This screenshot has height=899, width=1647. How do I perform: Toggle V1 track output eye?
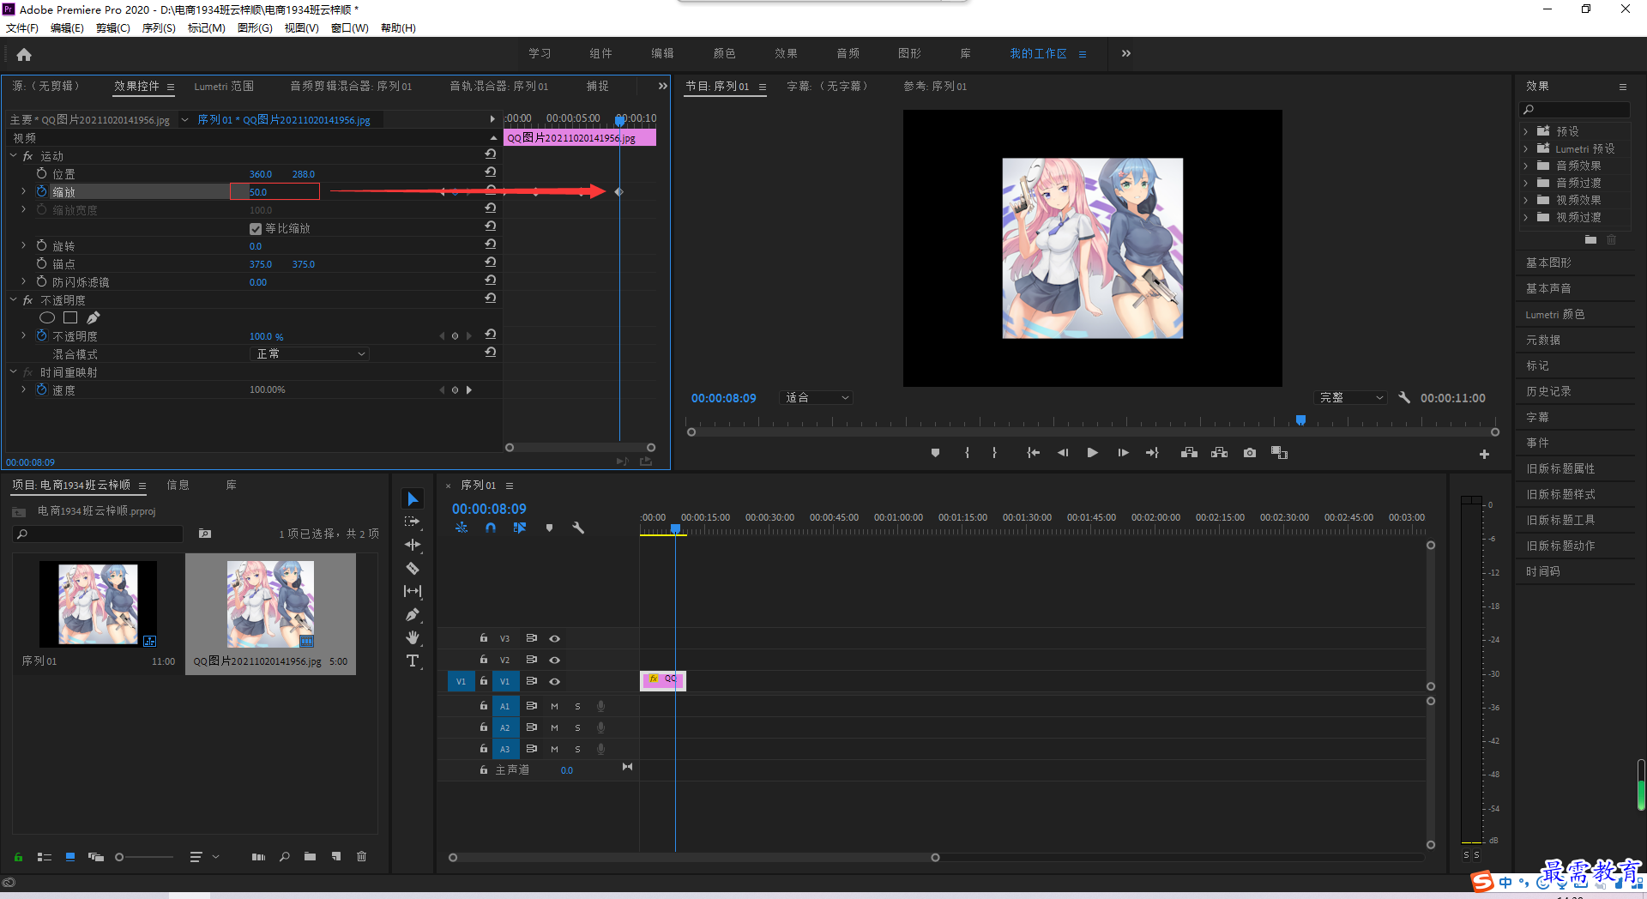tap(555, 681)
